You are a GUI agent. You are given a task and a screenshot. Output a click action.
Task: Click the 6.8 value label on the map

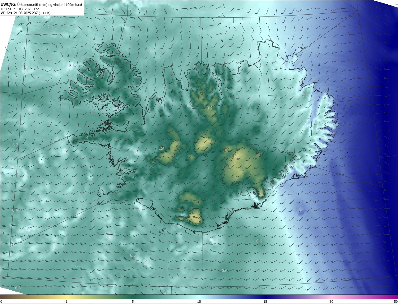(18, 288)
